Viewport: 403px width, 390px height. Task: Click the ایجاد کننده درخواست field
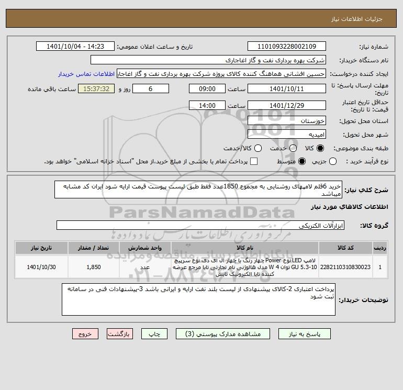coord(221,73)
